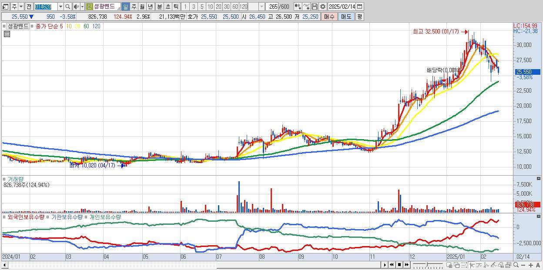Image resolution: width=543 pixels, height=270 pixels.
Task: Switch to the 년 yearly period button
Action: pyautogui.click(x=150, y=7)
